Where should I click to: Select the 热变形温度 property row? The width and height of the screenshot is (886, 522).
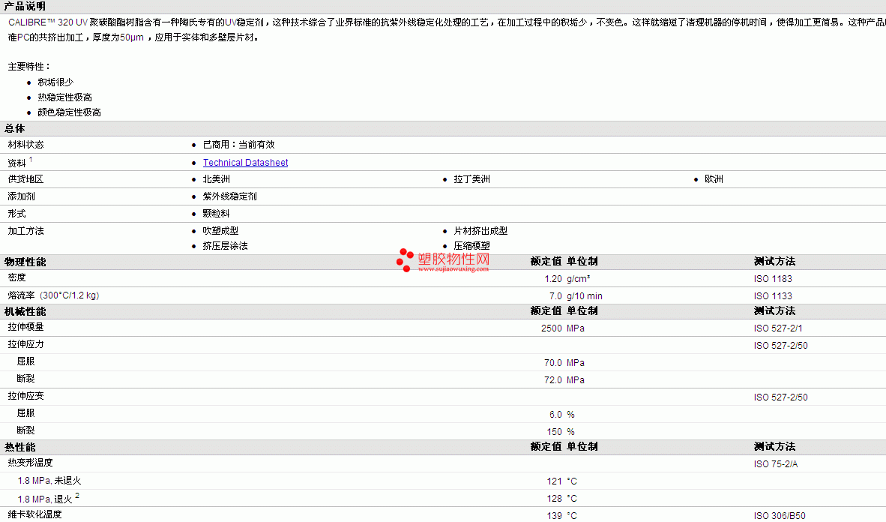443,463
